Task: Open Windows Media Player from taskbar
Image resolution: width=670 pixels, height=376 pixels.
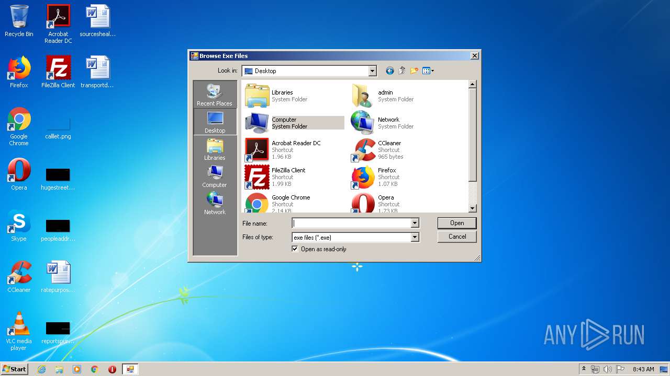Action: 77,369
